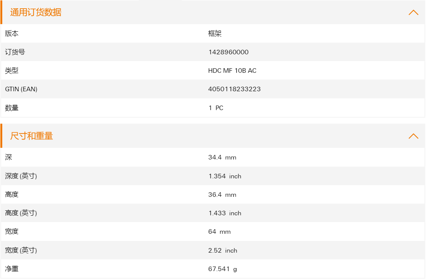426x279 pixels.
Task: Collapse the 通用订货数据 section chevron
Action: point(413,12)
